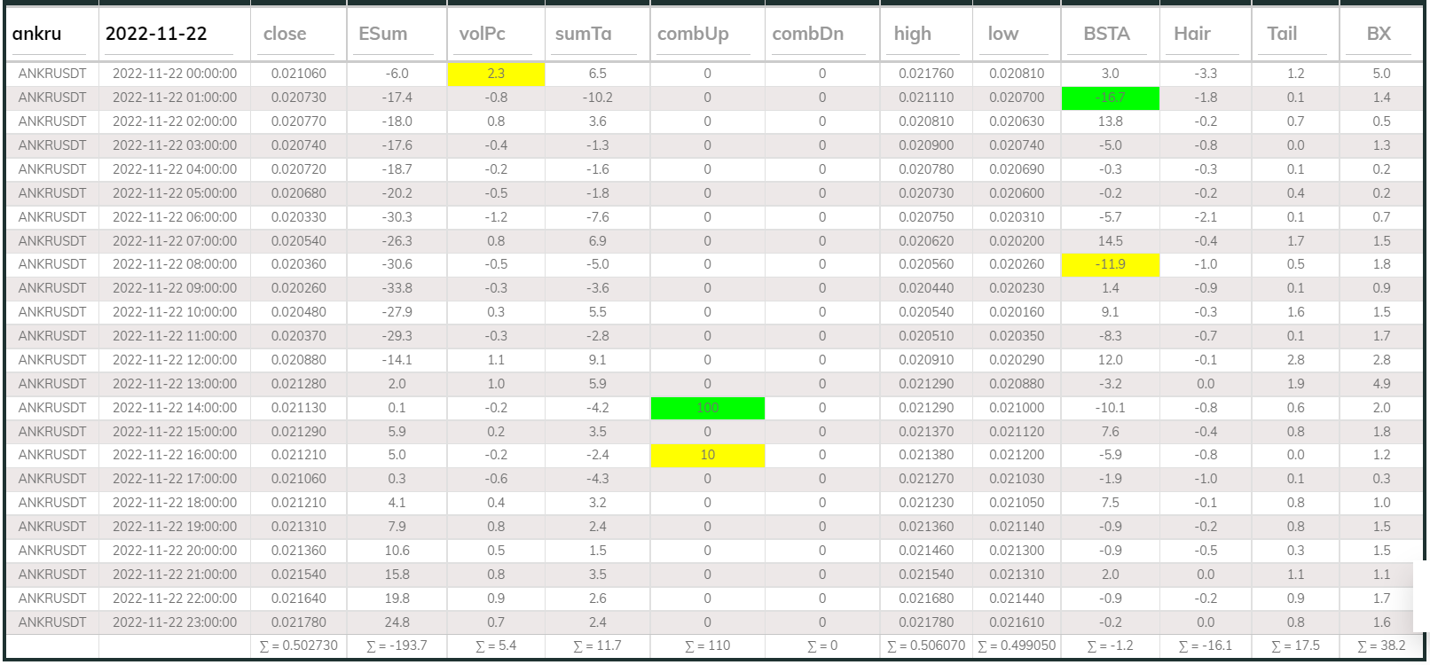Click BSTA value 13.8
The height and width of the screenshot is (665, 1430).
(1110, 121)
